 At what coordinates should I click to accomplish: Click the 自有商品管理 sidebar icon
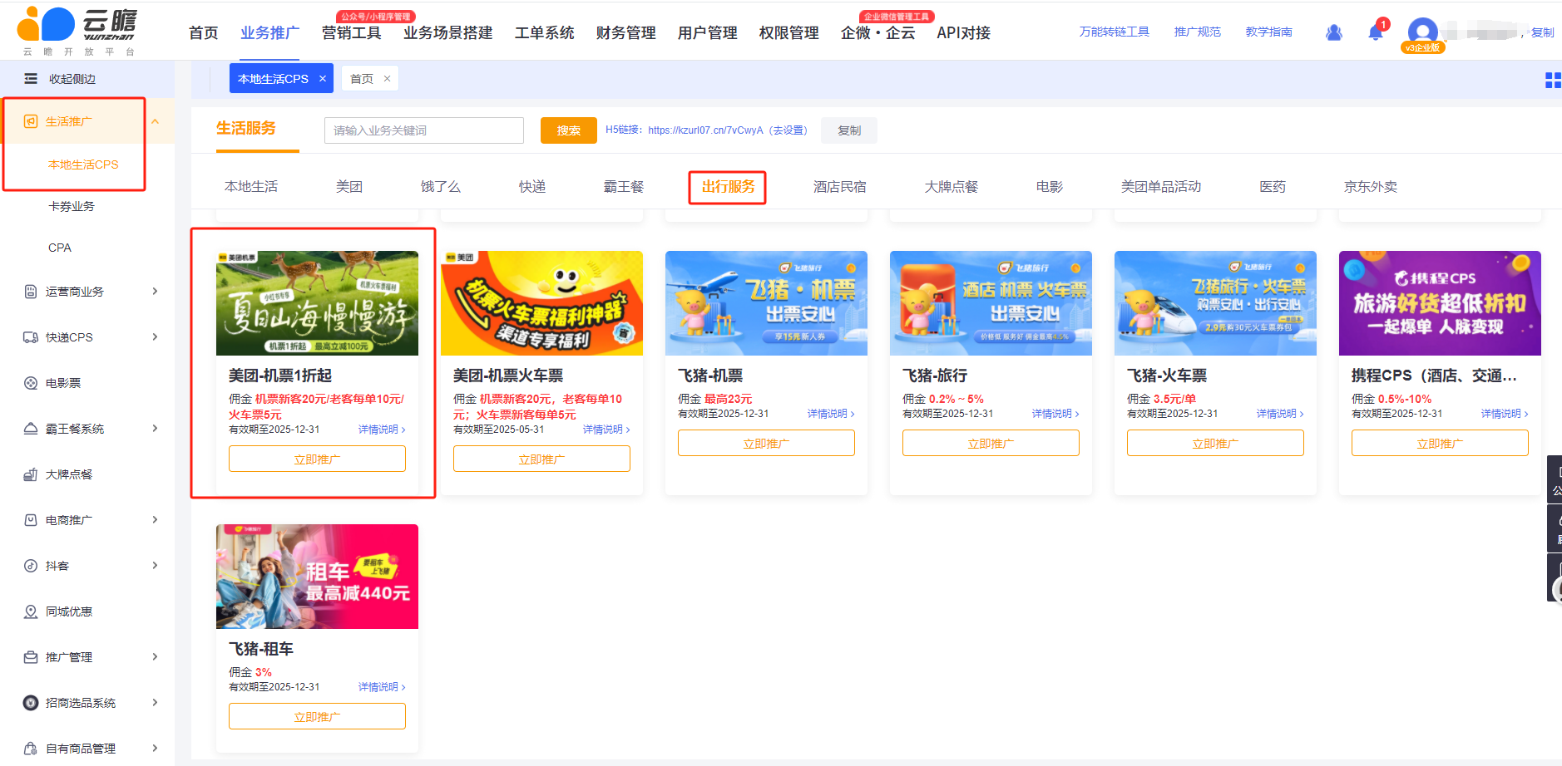tap(31, 749)
